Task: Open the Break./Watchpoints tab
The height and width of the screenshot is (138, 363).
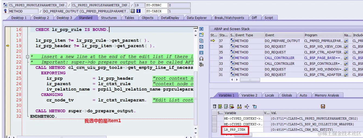Action: 229,18
